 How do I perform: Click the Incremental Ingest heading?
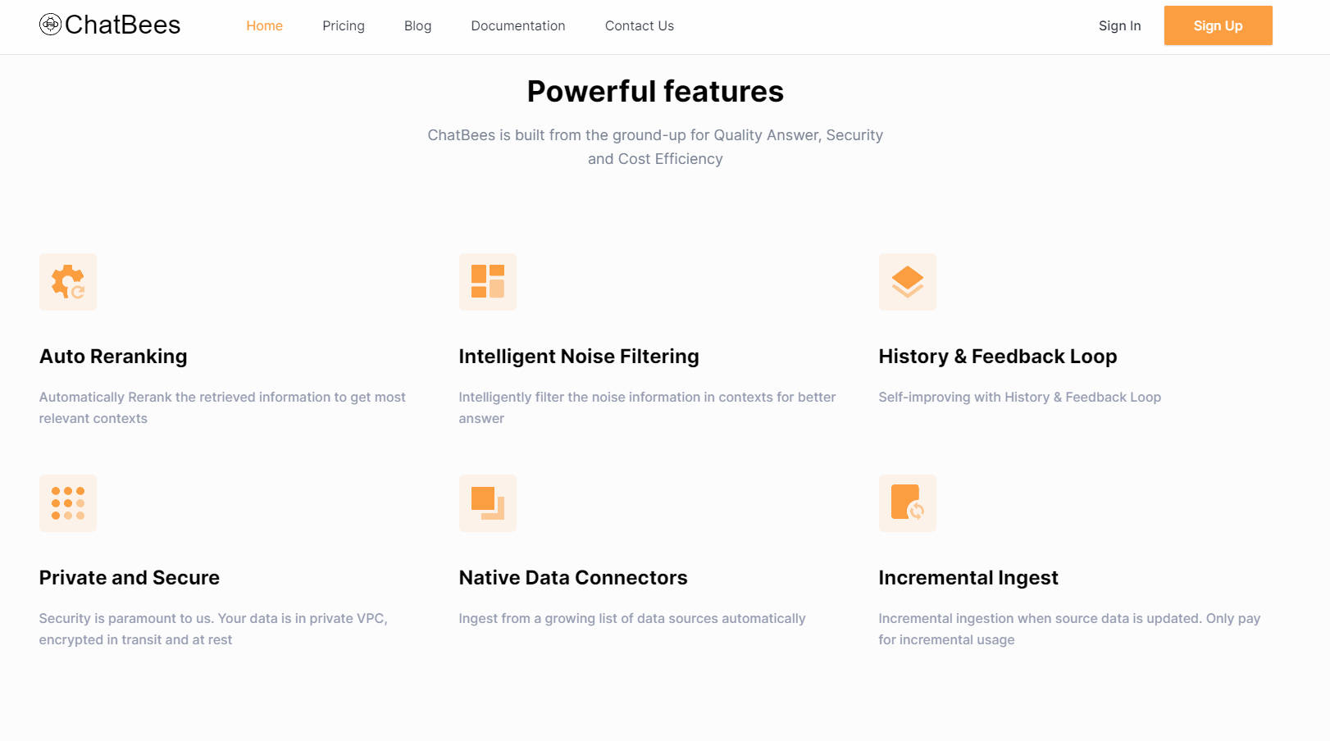click(968, 577)
